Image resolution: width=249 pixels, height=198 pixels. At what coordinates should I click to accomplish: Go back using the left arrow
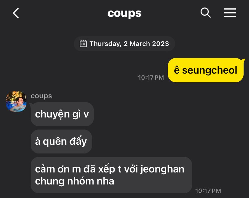16,13
